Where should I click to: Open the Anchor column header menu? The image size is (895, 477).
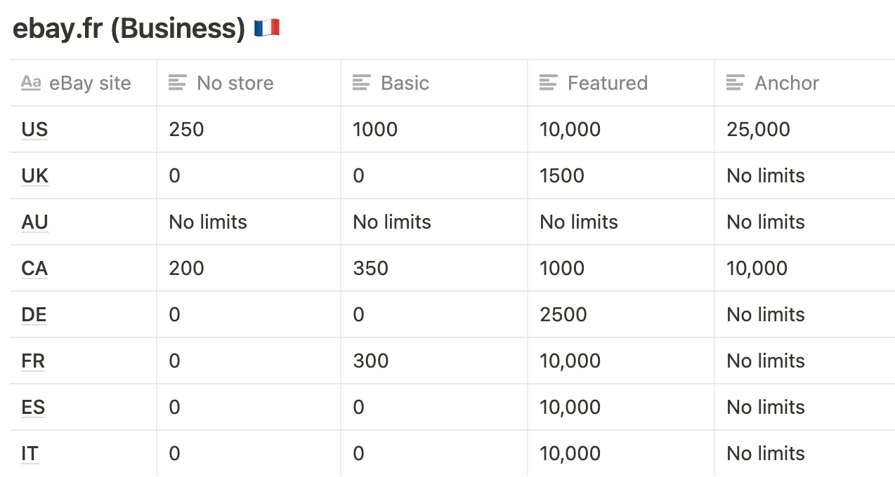804,83
